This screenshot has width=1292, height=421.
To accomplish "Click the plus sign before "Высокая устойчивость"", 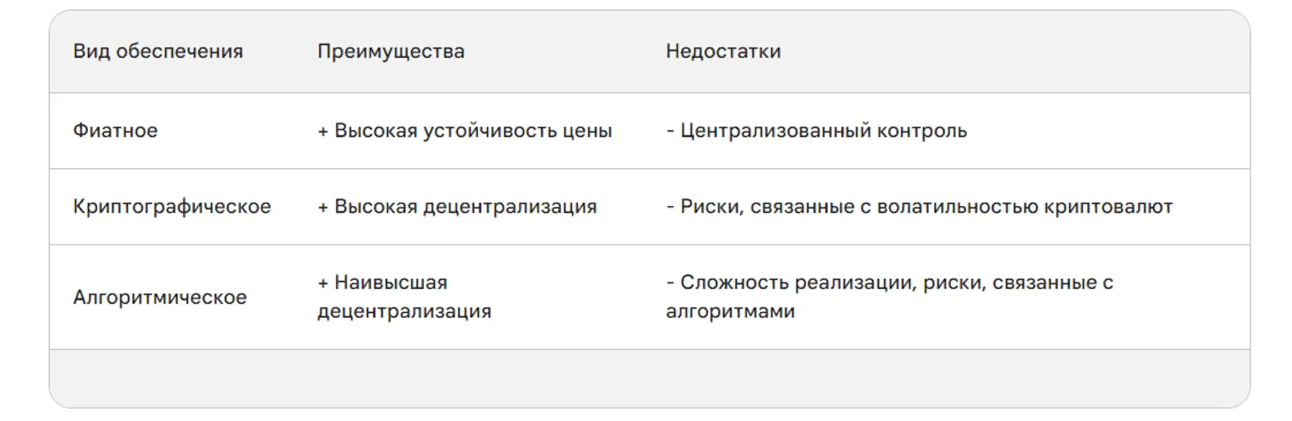I will click(x=323, y=132).
